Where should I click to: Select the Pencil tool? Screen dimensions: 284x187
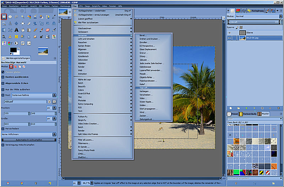pyautogui.click(x=35, y=30)
